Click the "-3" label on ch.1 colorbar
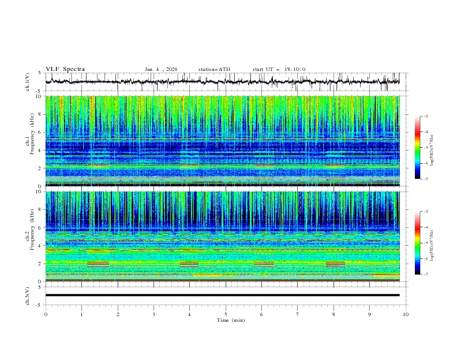457x353 pixels. (425, 116)
